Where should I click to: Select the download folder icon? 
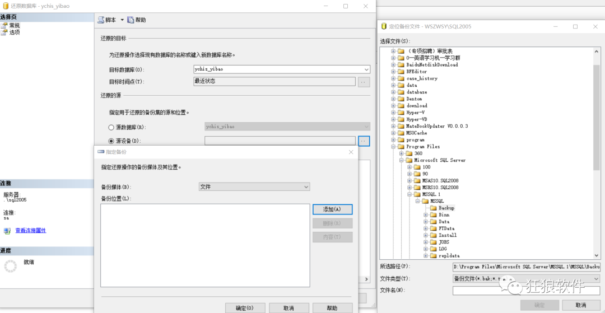click(x=401, y=106)
